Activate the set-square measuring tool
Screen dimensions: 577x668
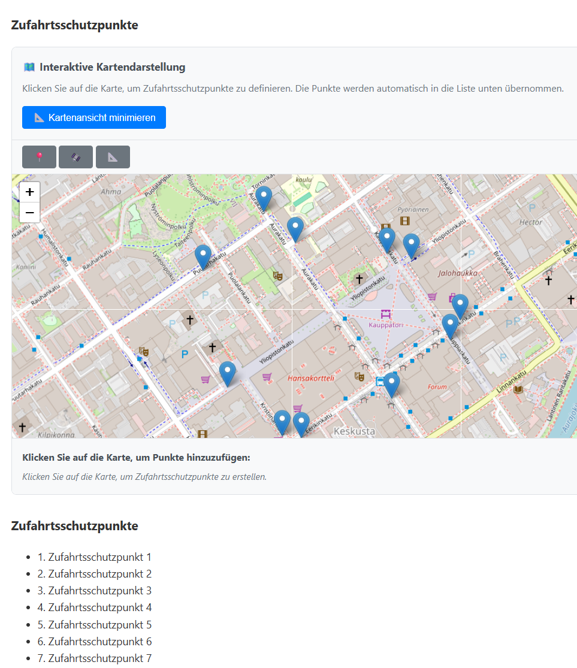tap(113, 157)
